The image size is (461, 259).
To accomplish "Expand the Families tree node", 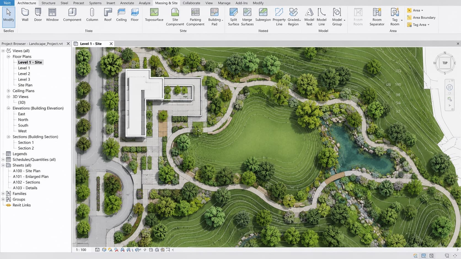I will click(3, 193).
